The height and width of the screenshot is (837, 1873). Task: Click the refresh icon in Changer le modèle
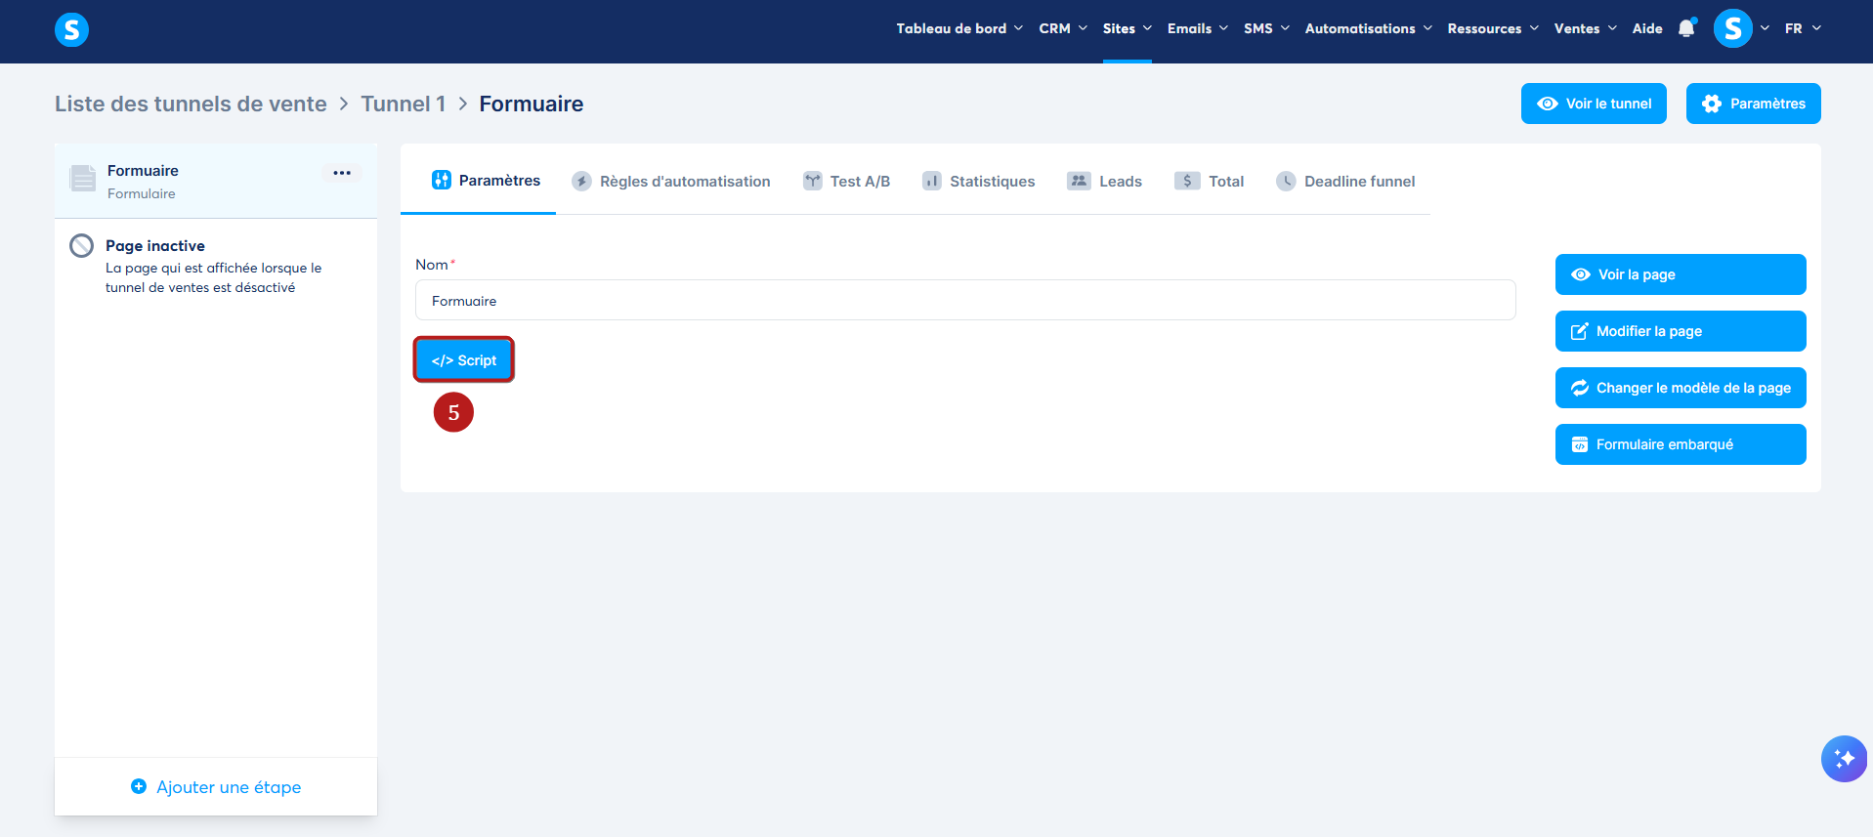click(x=1580, y=388)
